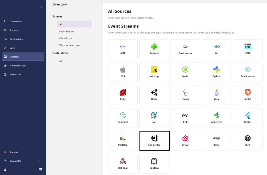Image resolution: width=267 pixels, height=175 pixels.
Task: Pick the Javascript source
Action: pos(154,72)
